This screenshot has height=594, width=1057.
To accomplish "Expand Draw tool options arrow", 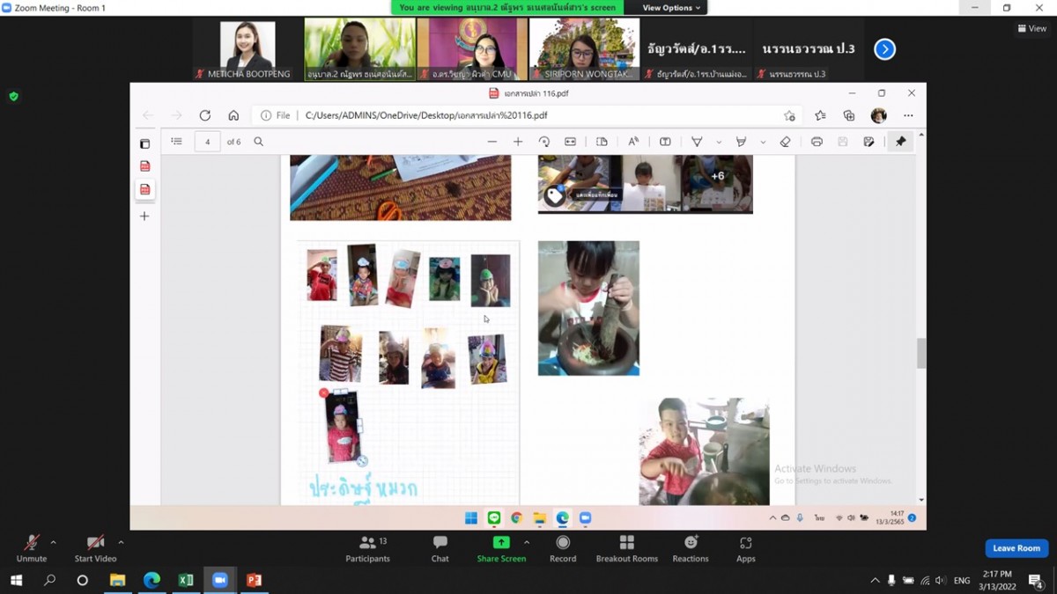I will pos(719,142).
